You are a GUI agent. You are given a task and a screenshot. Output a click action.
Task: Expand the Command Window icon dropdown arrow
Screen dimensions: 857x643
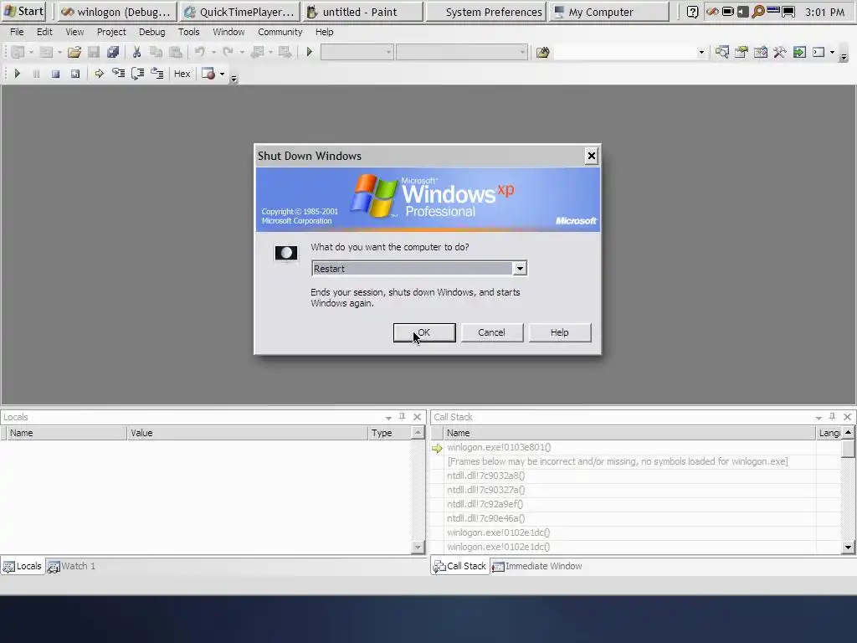click(x=833, y=53)
